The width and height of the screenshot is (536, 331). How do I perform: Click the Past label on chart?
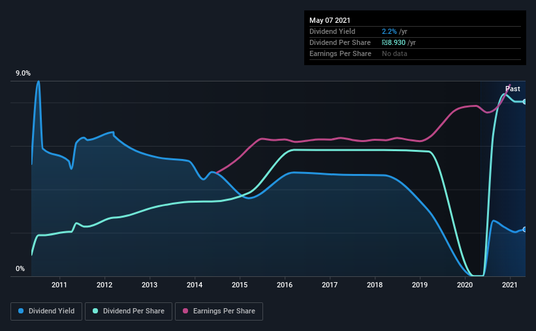[512, 89]
